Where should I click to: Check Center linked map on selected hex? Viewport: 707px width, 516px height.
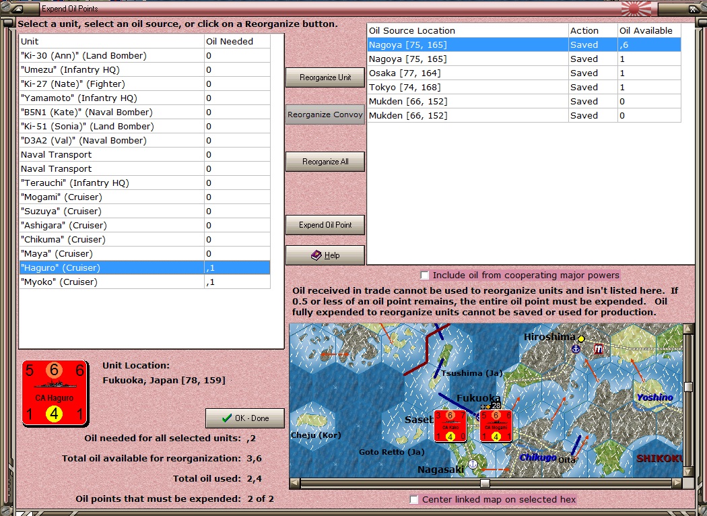tap(414, 499)
